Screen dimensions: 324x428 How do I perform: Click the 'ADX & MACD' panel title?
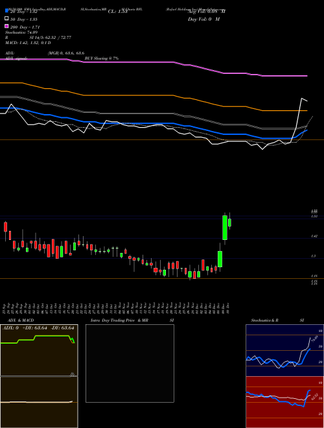point(21,320)
